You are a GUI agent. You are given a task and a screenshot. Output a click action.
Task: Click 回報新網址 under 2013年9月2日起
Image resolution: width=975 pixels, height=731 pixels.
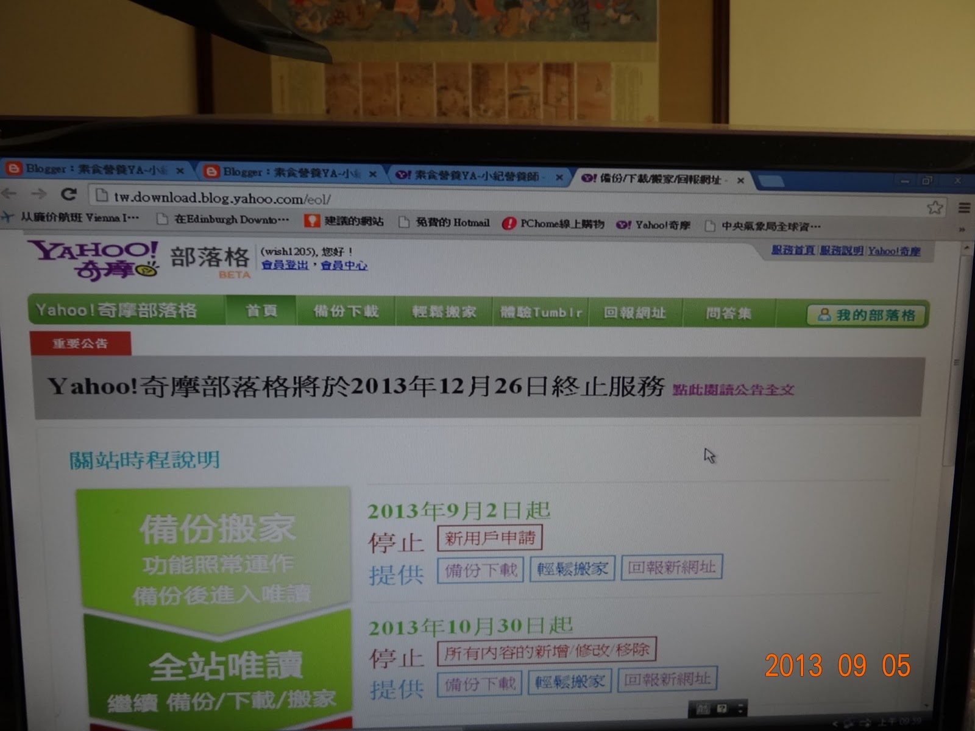pyautogui.click(x=672, y=567)
